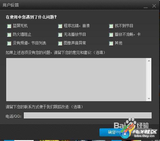
Task: Click the 用户反馈 title bar text
Action: point(11,5)
